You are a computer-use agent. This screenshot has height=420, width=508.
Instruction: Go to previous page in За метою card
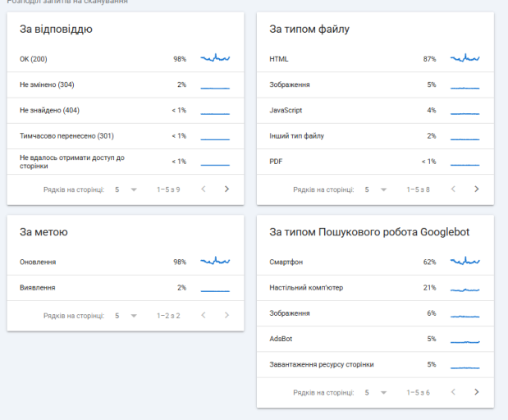(204, 315)
